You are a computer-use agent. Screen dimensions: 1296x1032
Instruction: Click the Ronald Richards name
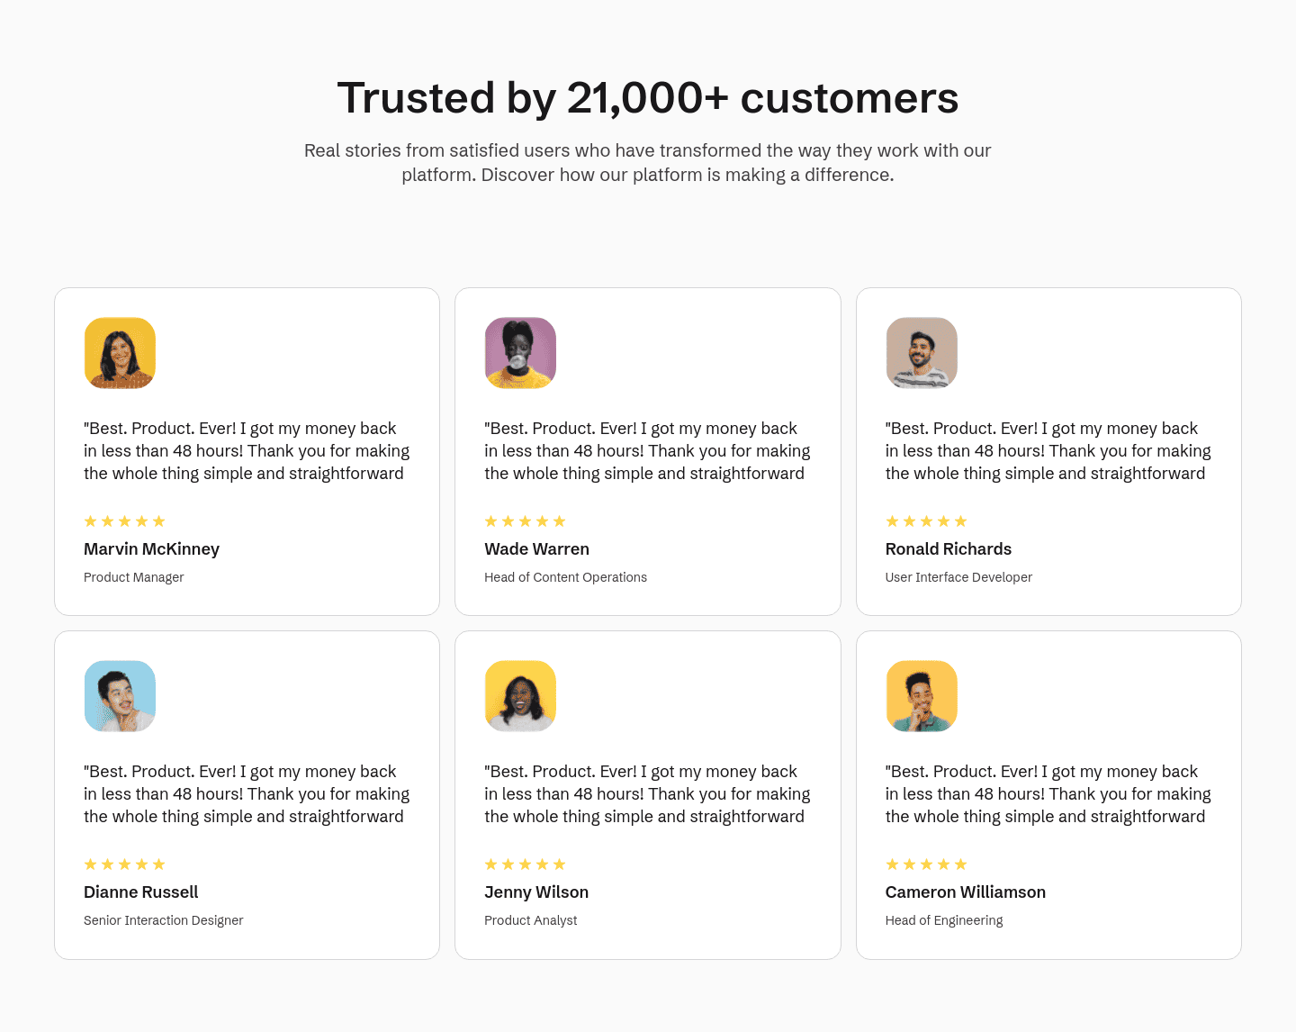(948, 549)
